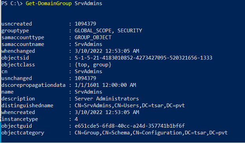This screenshot has width=245, height=143.
Task: Click the dscorepropagationdata 1/1/1601 value
Action: (105, 85)
